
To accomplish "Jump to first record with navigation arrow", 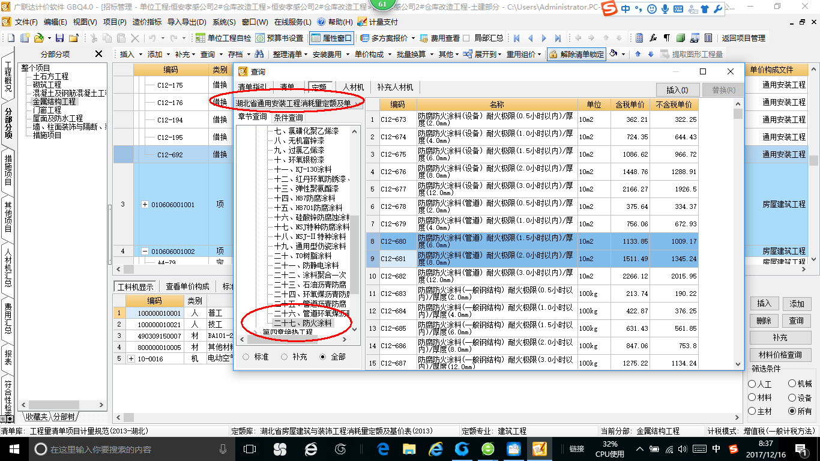I will [516, 38].
